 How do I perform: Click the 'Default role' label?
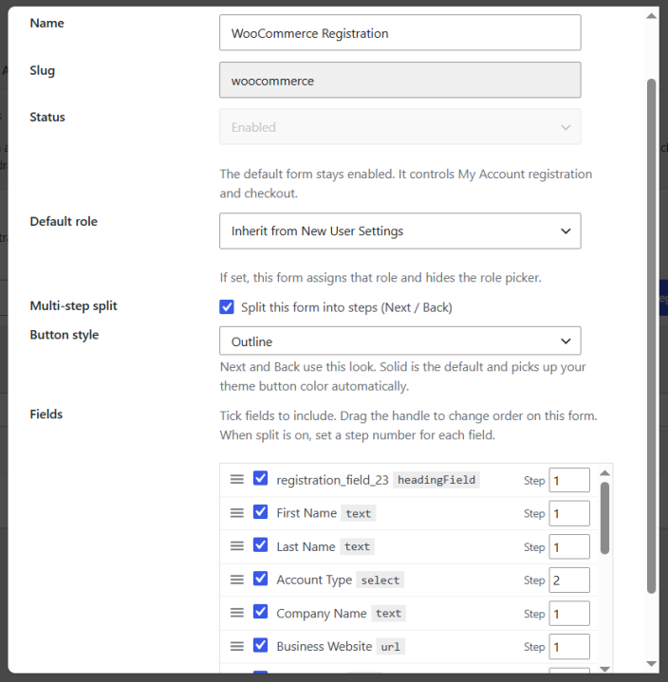(x=64, y=221)
